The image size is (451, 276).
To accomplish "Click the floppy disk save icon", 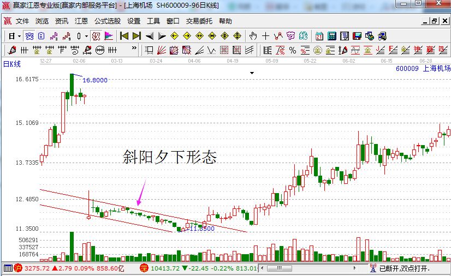I will [x=357, y=36].
